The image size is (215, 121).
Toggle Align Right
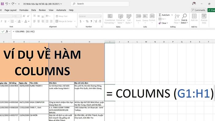(x=43, y=21)
